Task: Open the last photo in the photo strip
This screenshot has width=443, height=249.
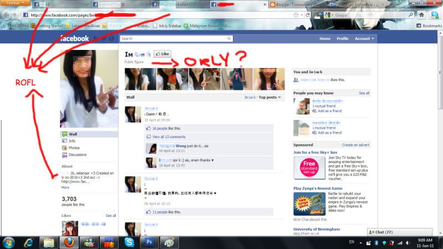Action: (269, 79)
